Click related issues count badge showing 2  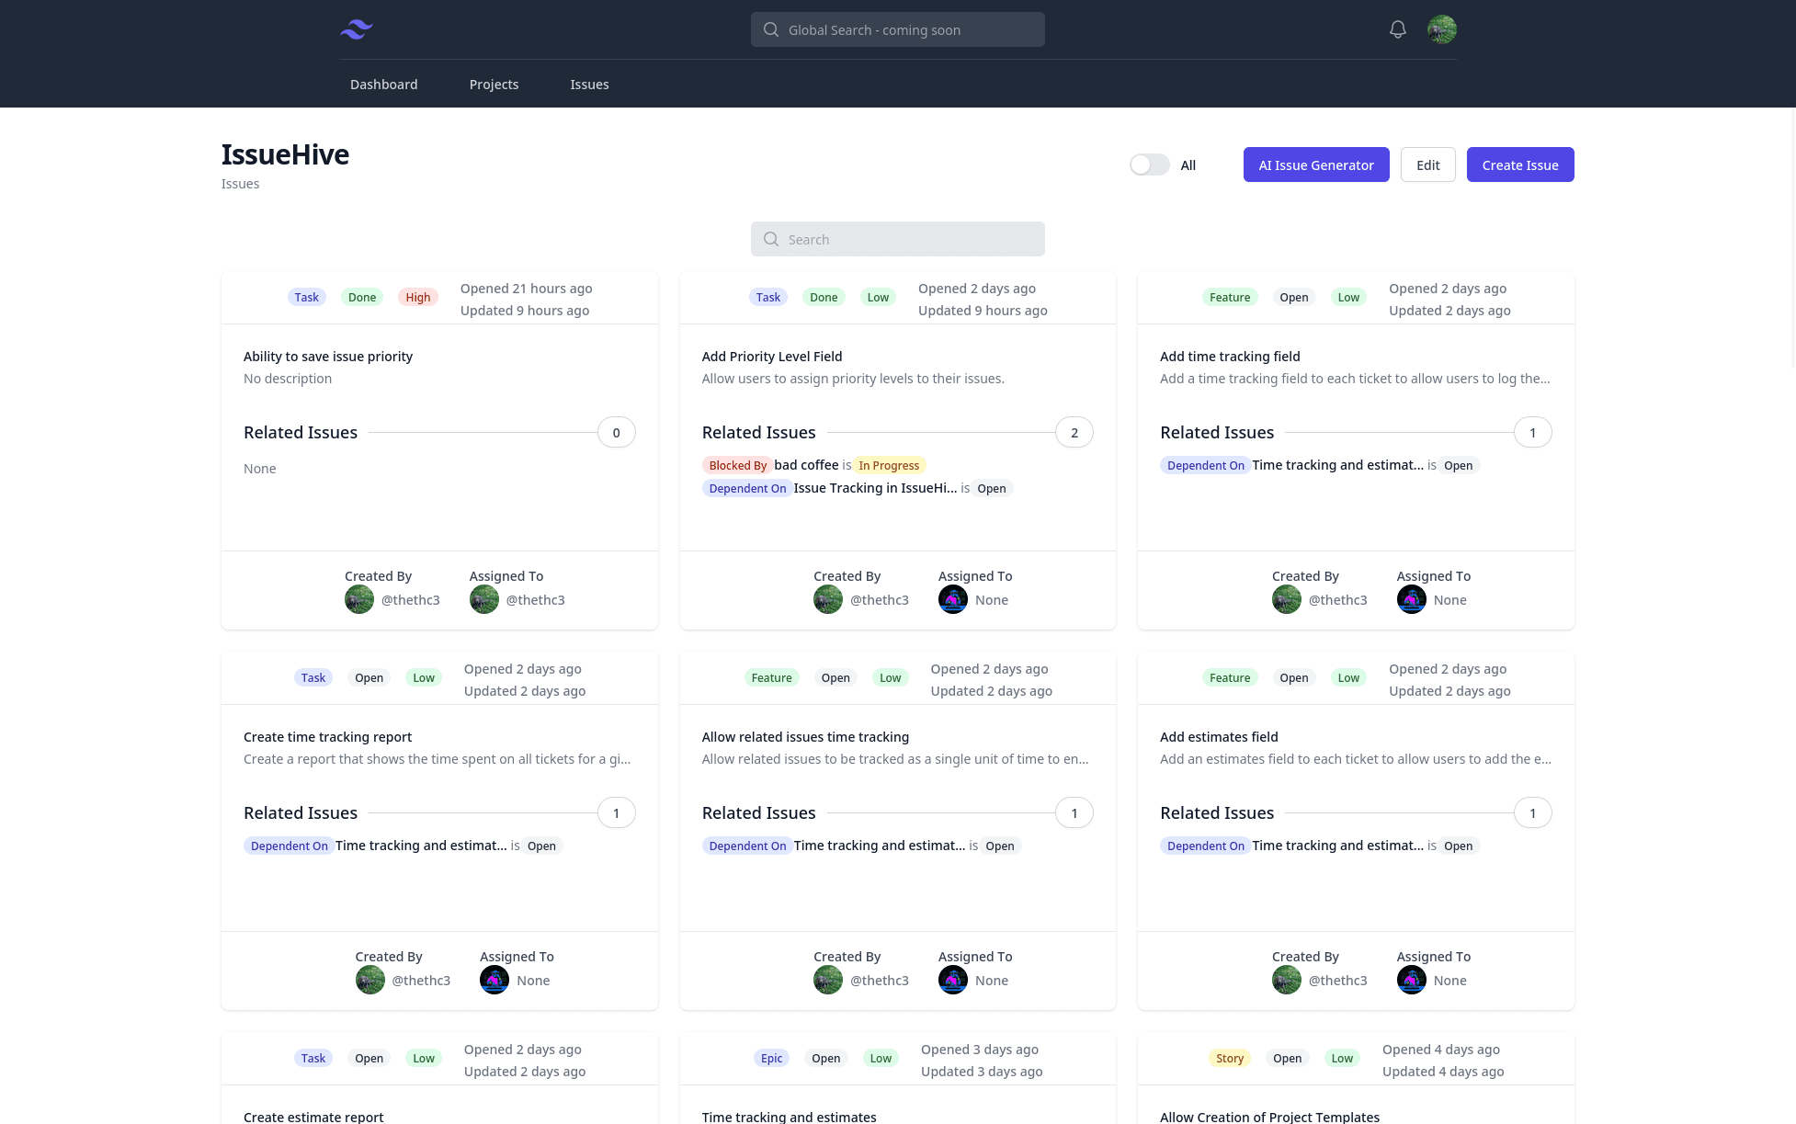1074,432
